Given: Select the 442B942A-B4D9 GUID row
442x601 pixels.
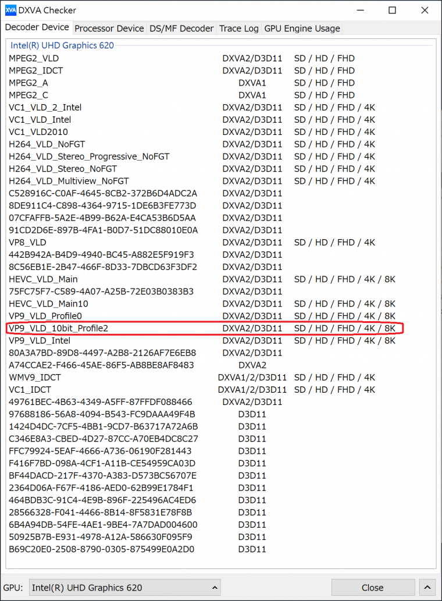Looking at the screenshot, I should click(220, 254).
